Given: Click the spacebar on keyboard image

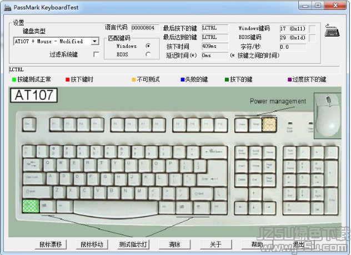Looking at the screenshot, I should pos(116,208).
